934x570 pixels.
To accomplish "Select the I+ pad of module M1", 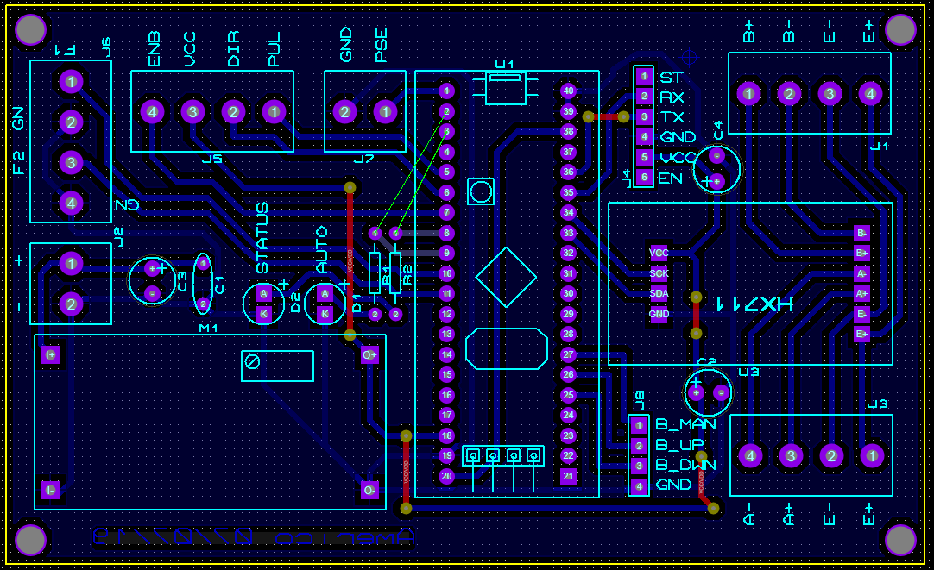I will 51,355.
